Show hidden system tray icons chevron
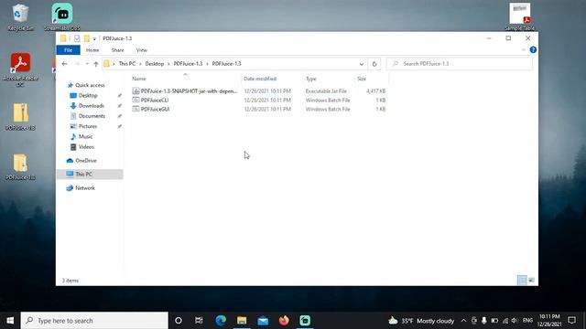Image resolution: width=586 pixels, height=329 pixels. (x=463, y=321)
